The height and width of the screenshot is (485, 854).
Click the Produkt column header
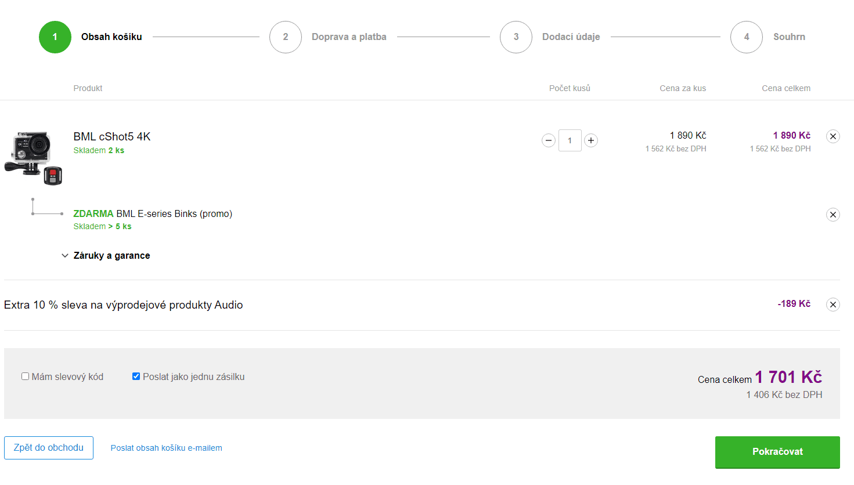tap(88, 88)
